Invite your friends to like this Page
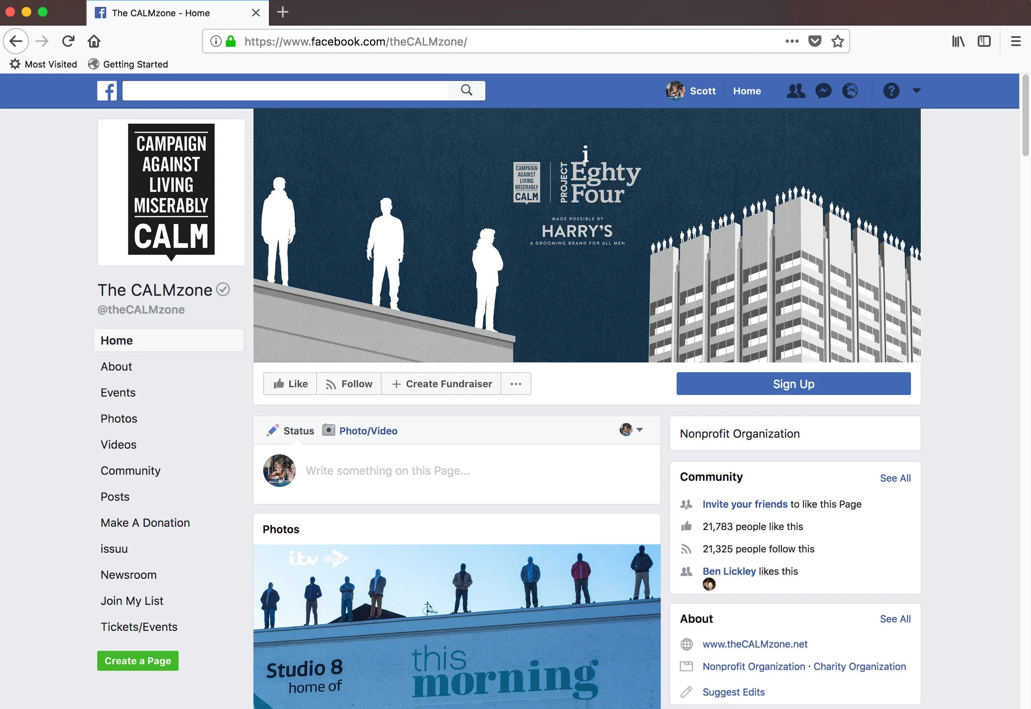 [745, 504]
